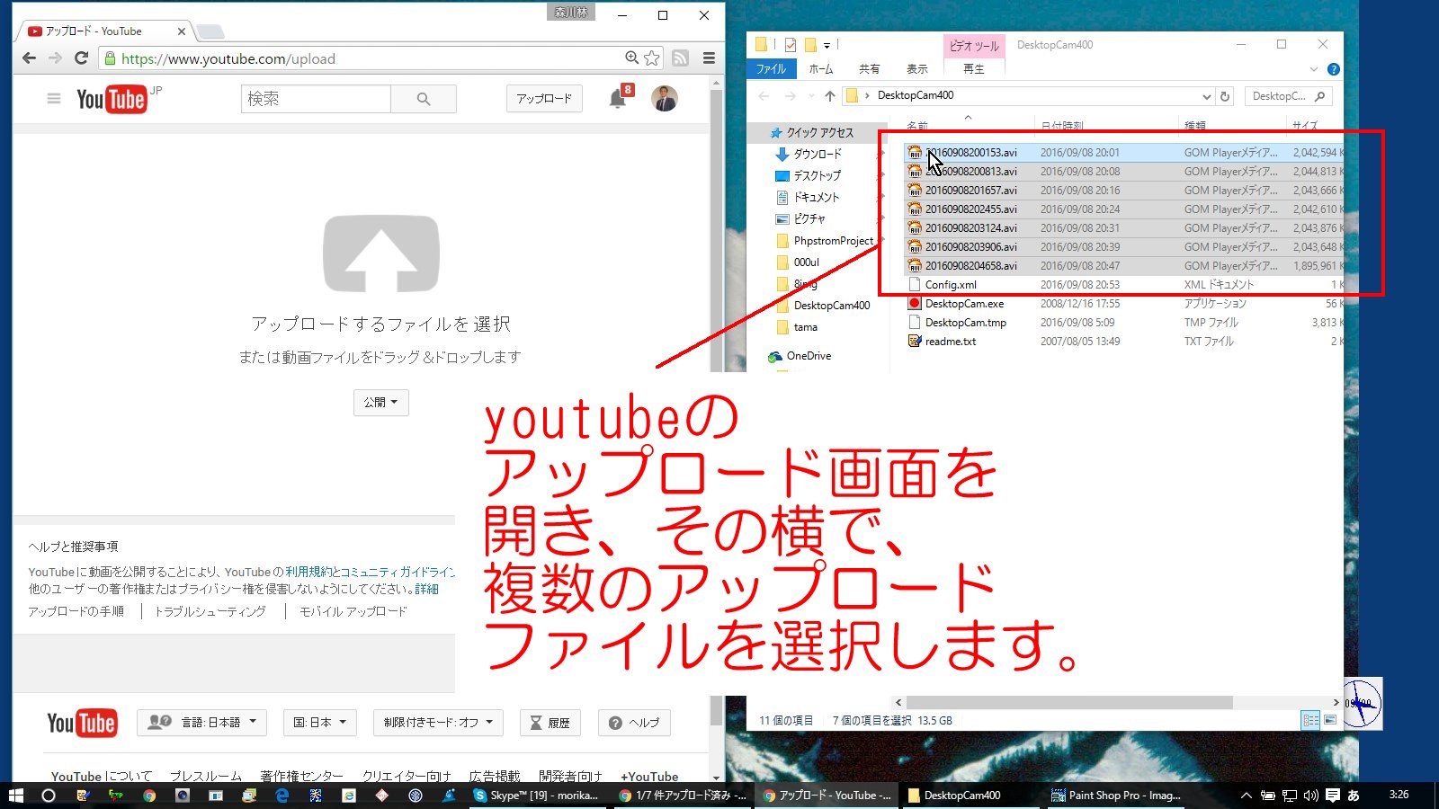The width and height of the screenshot is (1439, 809).
Task: Open Windows Start menu
Action: (16, 796)
